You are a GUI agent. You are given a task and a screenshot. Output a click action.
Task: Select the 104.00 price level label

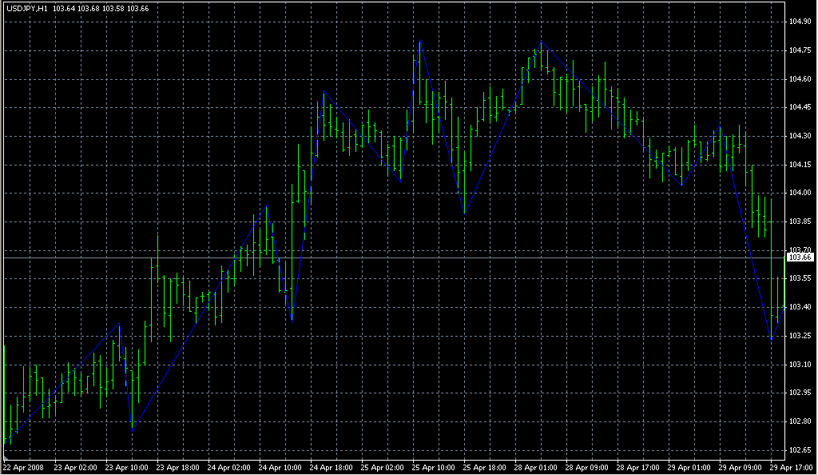[800, 193]
